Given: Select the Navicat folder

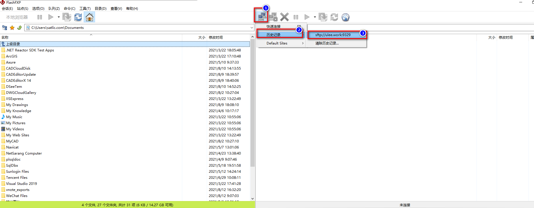Looking at the screenshot, I should 12,147.
